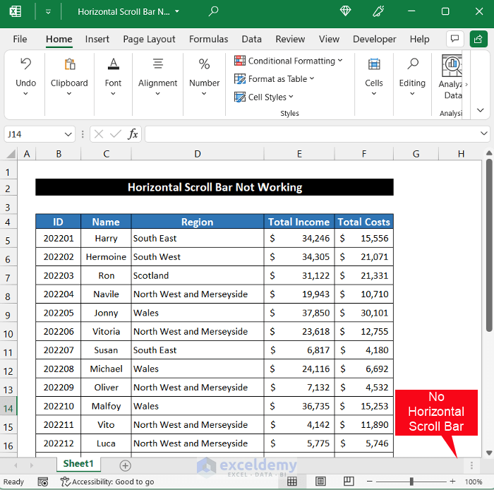Switch to Page Break Preview

(349, 482)
